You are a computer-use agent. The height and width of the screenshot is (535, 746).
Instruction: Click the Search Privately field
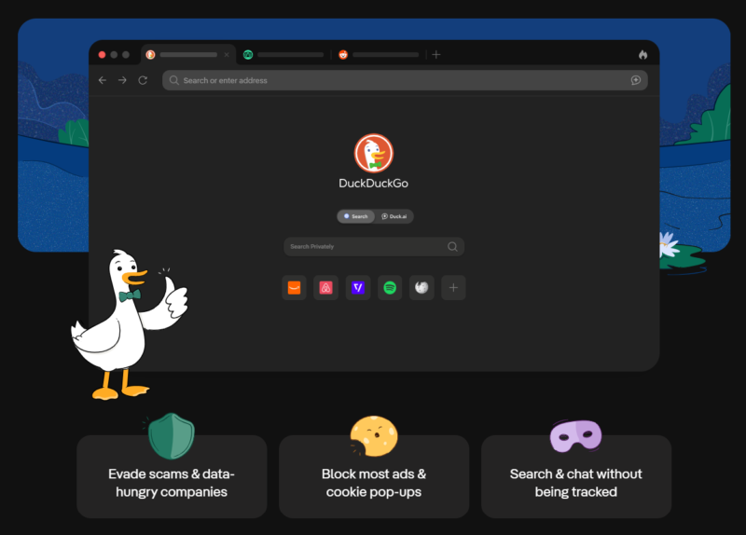[x=374, y=246]
